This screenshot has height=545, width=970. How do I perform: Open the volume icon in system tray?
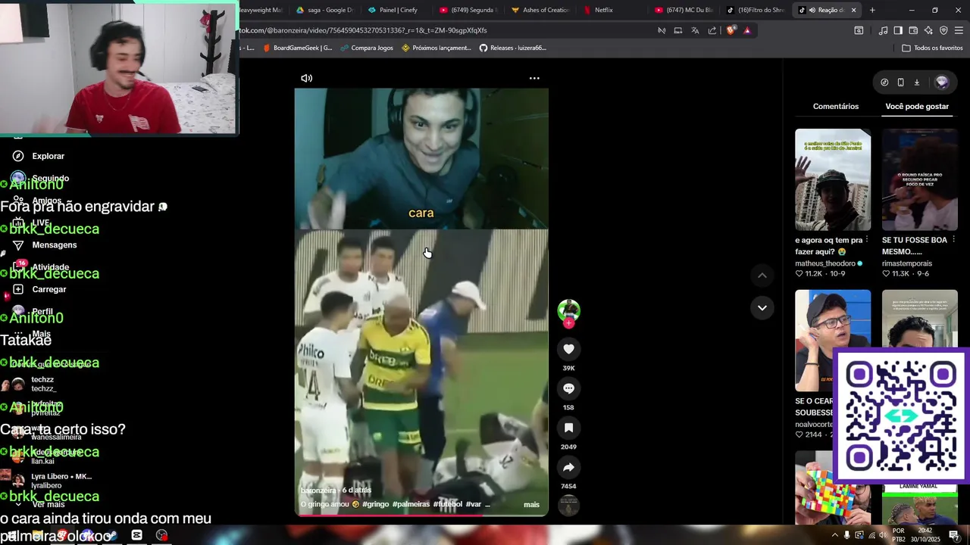(x=884, y=535)
